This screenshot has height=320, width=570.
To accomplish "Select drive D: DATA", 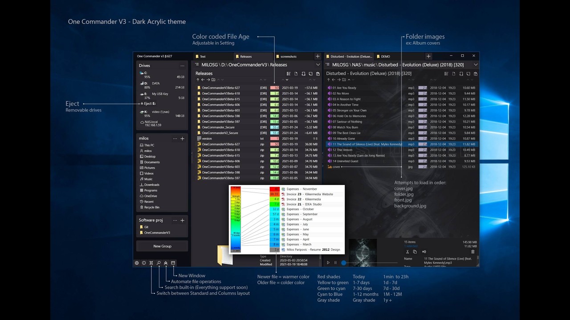I will pos(162,85).
